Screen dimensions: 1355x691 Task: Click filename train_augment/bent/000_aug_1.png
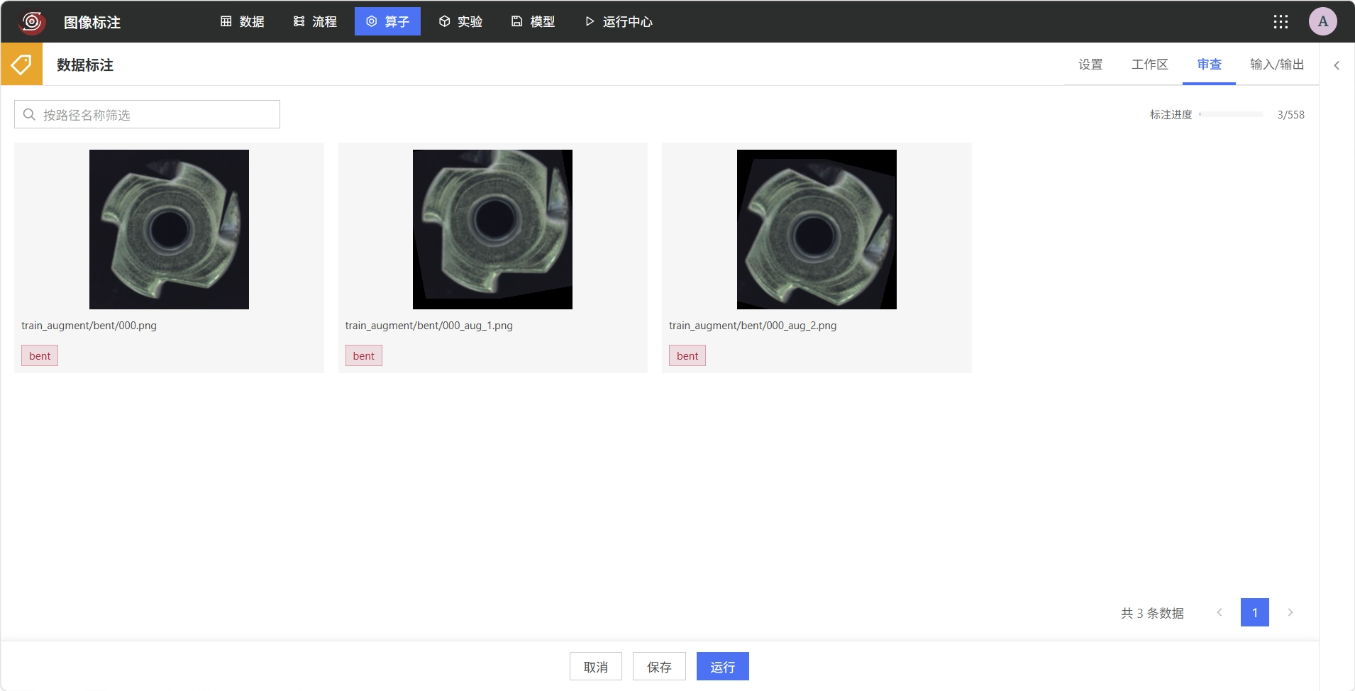pos(428,326)
